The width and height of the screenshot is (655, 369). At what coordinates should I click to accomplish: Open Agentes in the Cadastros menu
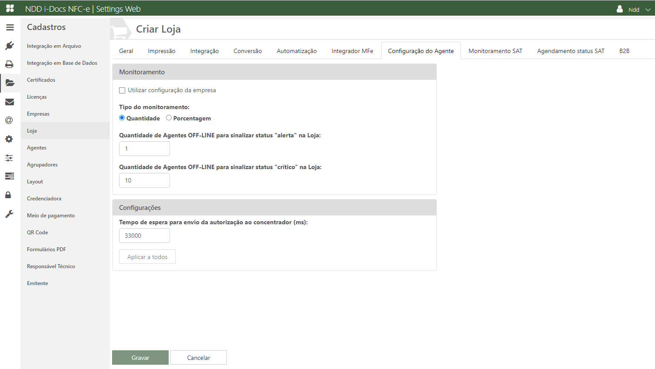[x=37, y=148]
